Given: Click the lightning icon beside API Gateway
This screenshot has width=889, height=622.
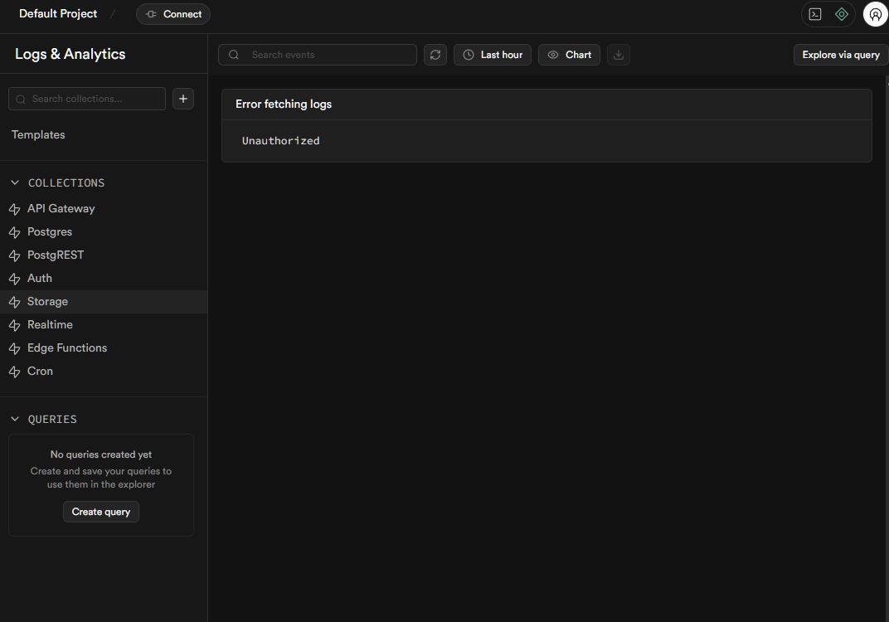Looking at the screenshot, I should coord(15,209).
